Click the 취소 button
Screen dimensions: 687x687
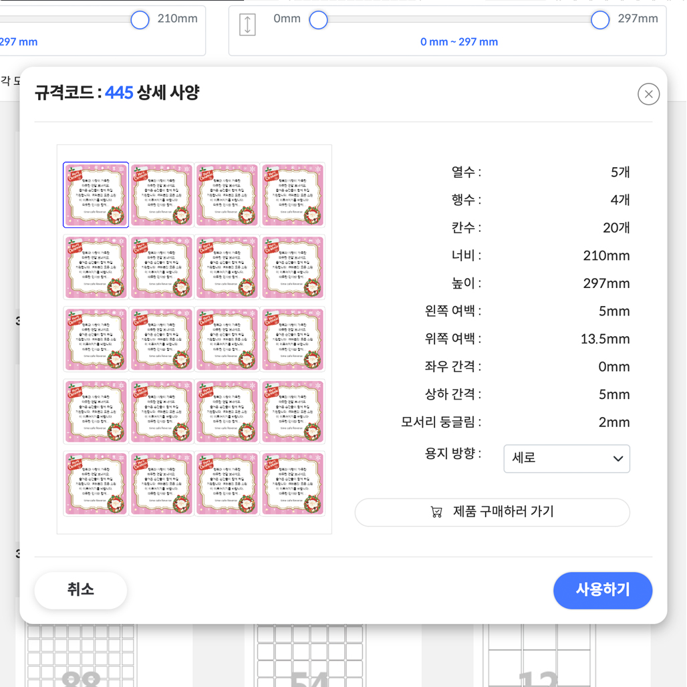(x=81, y=590)
